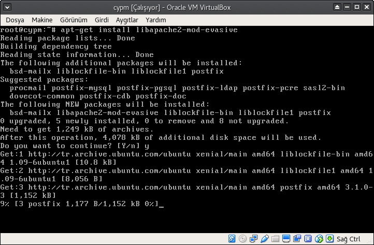Click the network adapters status icon
The height and width of the screenshot is (245, 374).
(x=253, y=239)
